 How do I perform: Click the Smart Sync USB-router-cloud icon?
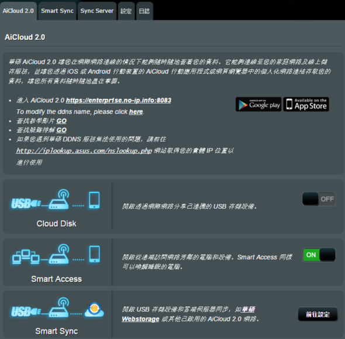pyautogui.click(x=57, y=308)
